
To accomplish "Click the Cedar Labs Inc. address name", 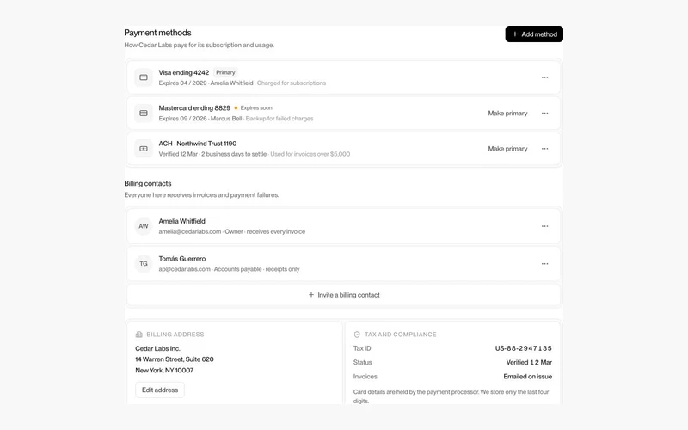I will pyautogui.click(x=157, y=348).
